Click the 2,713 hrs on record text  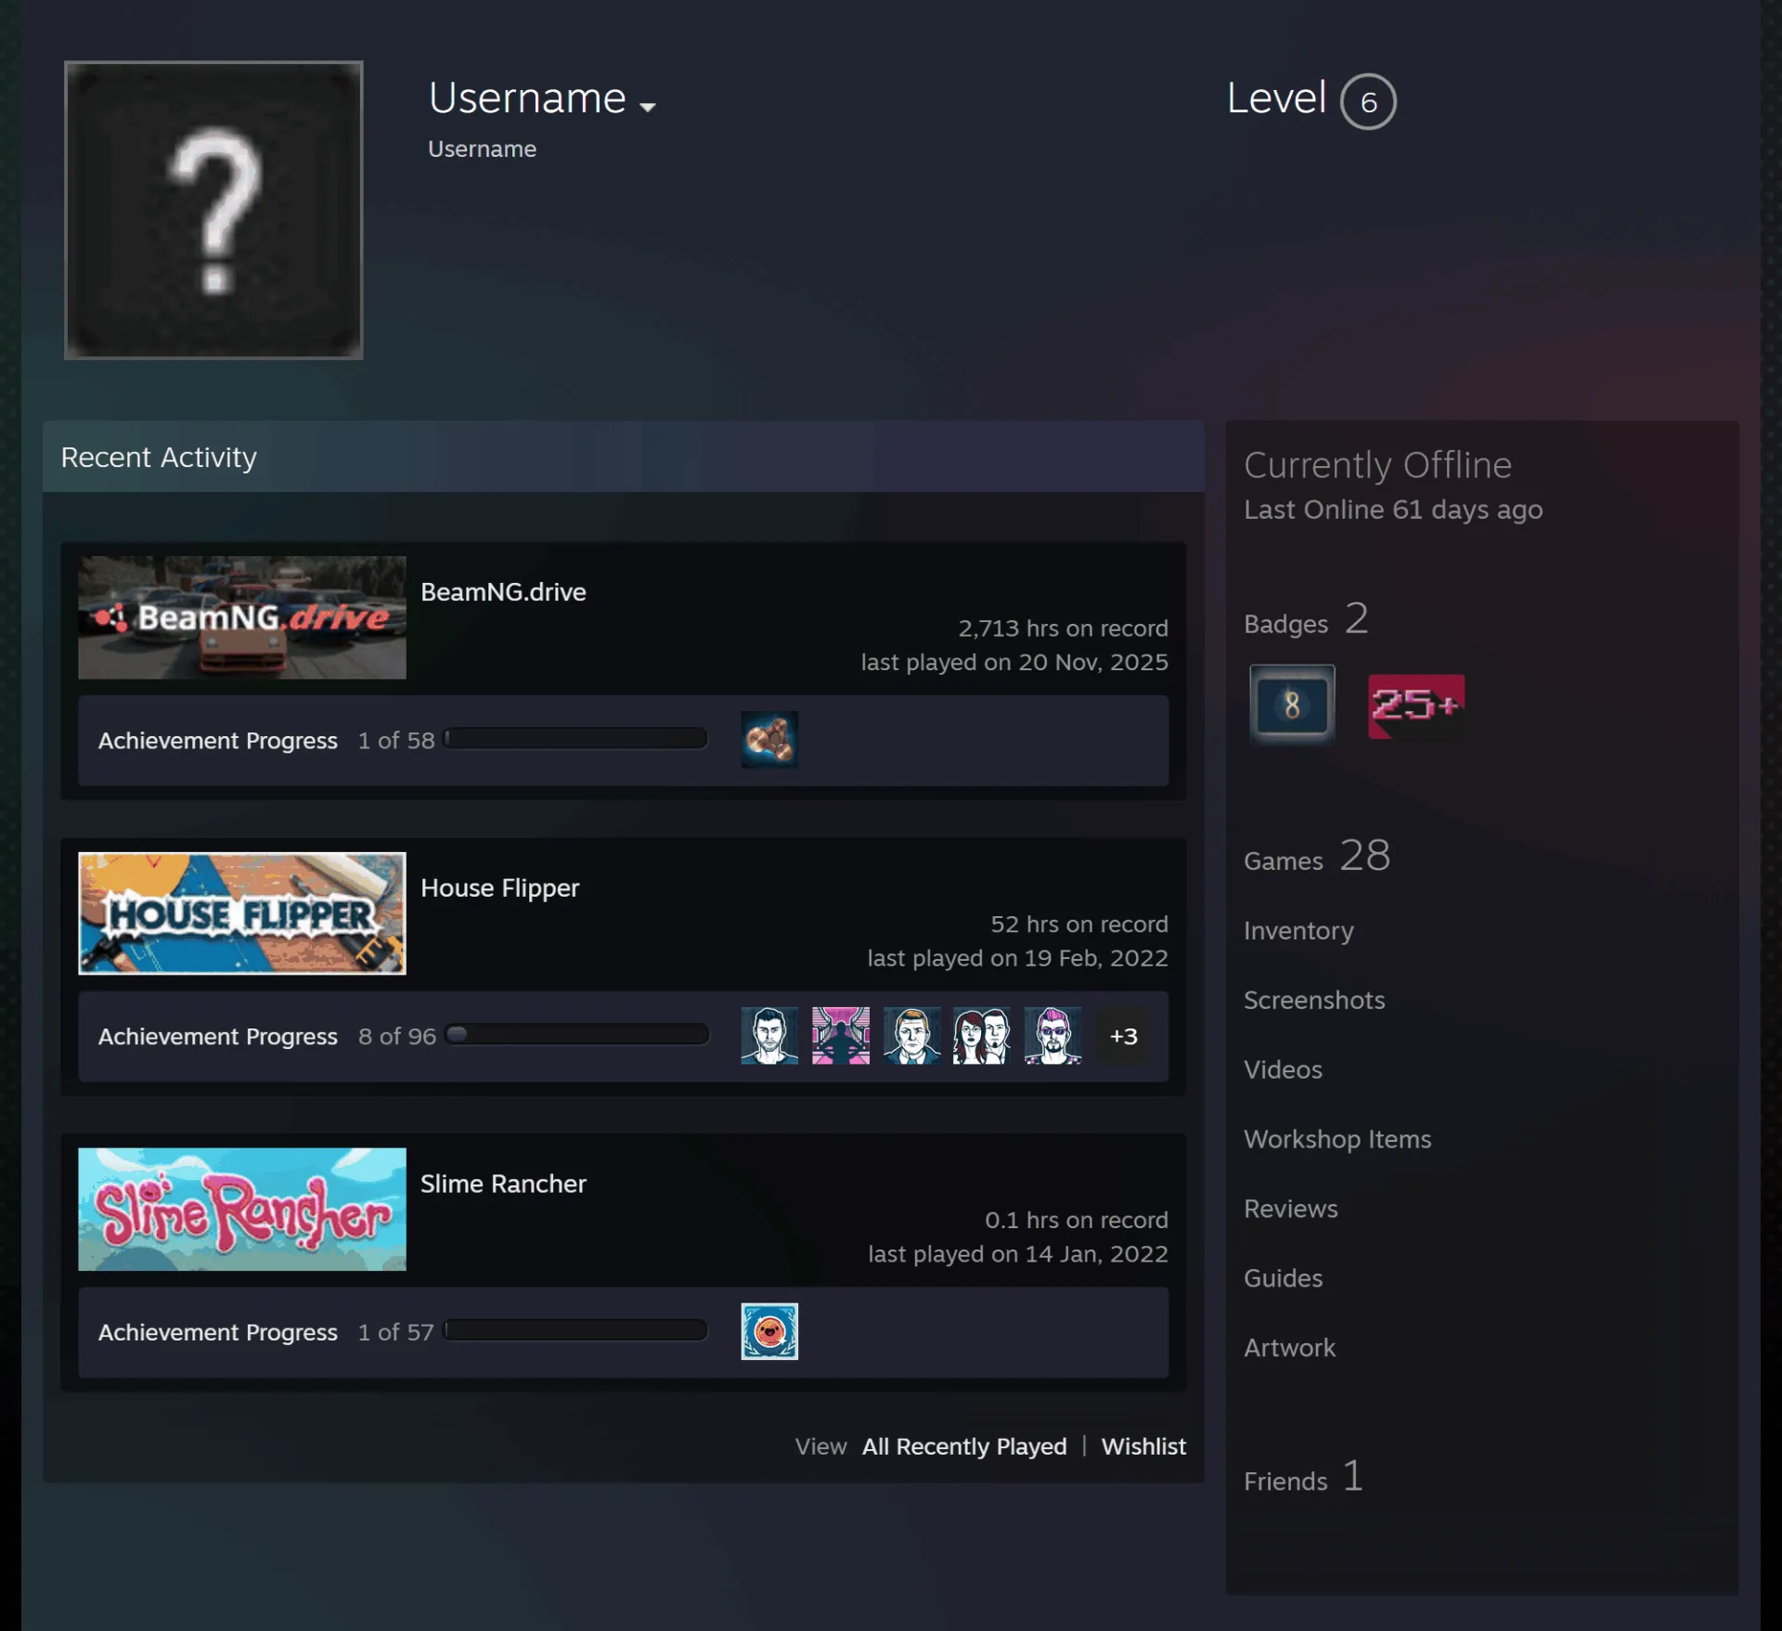1063,628
